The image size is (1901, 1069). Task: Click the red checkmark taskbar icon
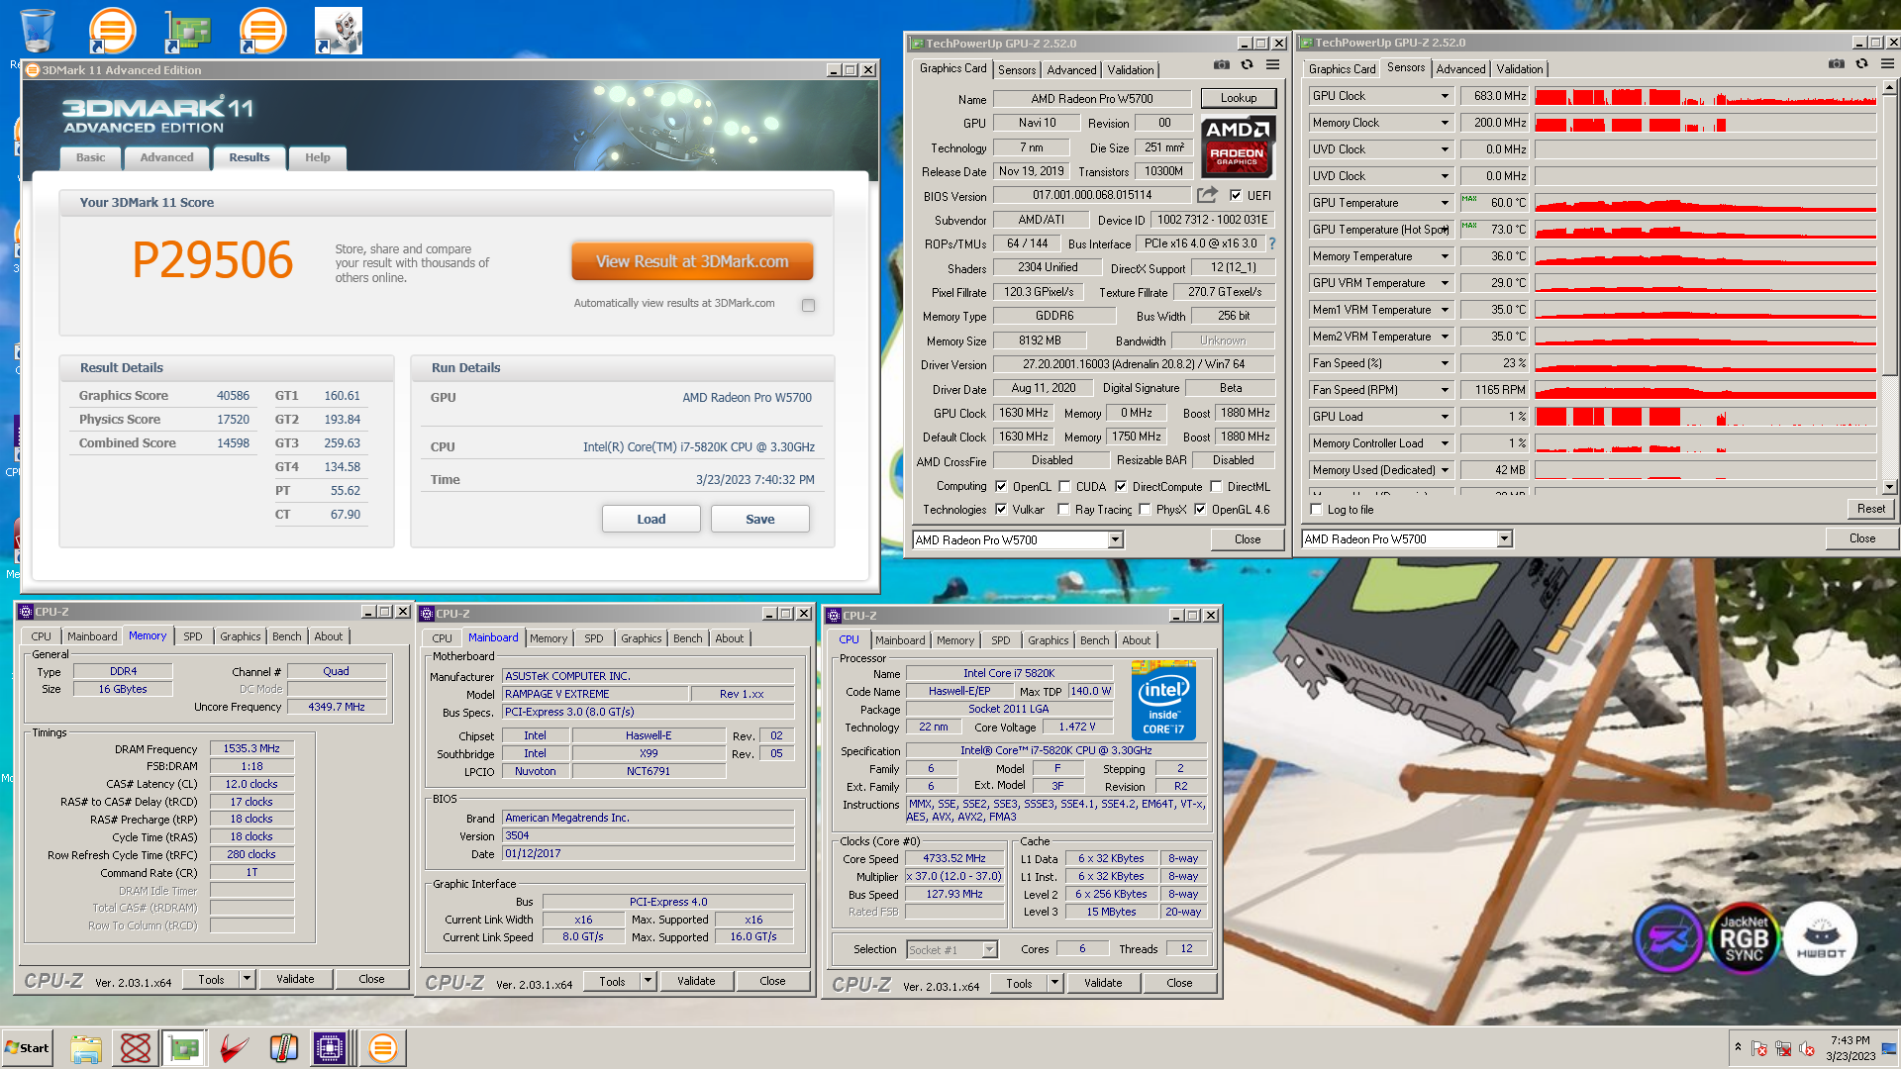tap(234, 1048)
